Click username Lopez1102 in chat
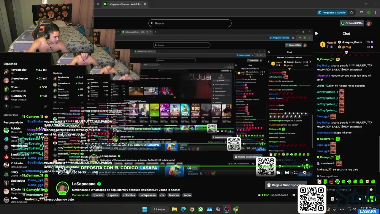This screenshot has height=214, width=380. tap(323, 86)
